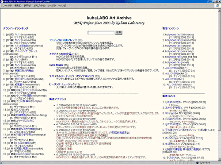Viewport: 221px width, 165px height.
Task: Click the Internet zone globe icon in status bar
Action: click(198, 163)
